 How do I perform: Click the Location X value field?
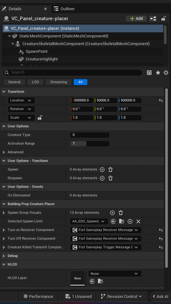[82, 100]
